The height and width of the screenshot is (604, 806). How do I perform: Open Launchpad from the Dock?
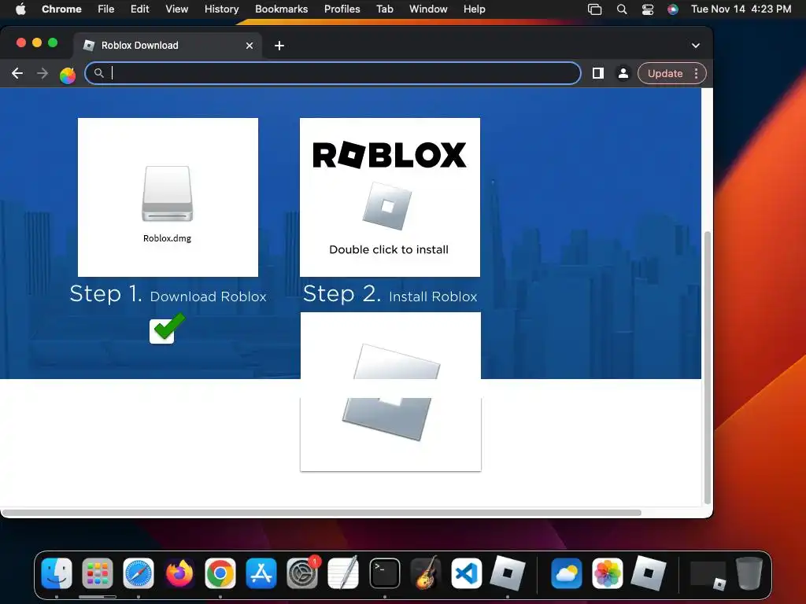(97, 573)
